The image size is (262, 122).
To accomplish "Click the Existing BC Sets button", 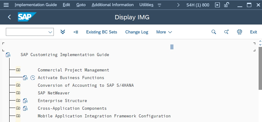I will pyautogui.click(x=101, y=32).
